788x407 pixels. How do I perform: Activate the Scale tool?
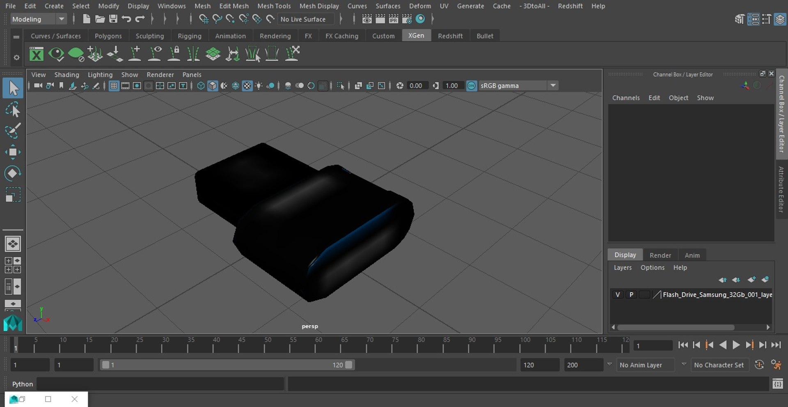13,195
